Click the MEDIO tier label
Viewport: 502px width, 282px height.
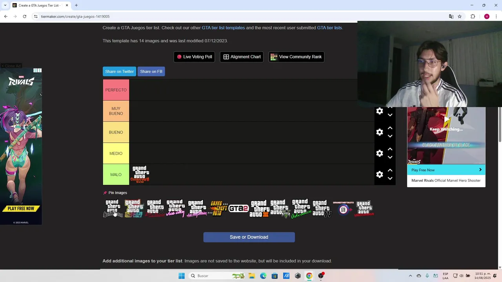[x=116, y=154]
